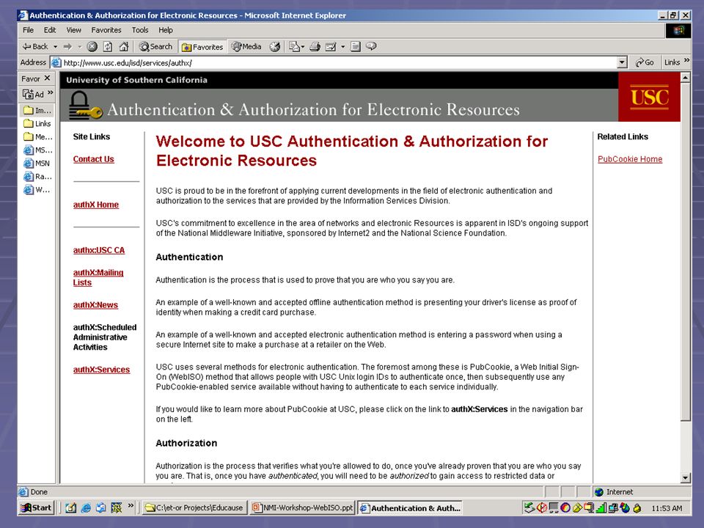Open the Search toolbar button
704x528 pixels.
pyautogui.click(x=155, y=46)
